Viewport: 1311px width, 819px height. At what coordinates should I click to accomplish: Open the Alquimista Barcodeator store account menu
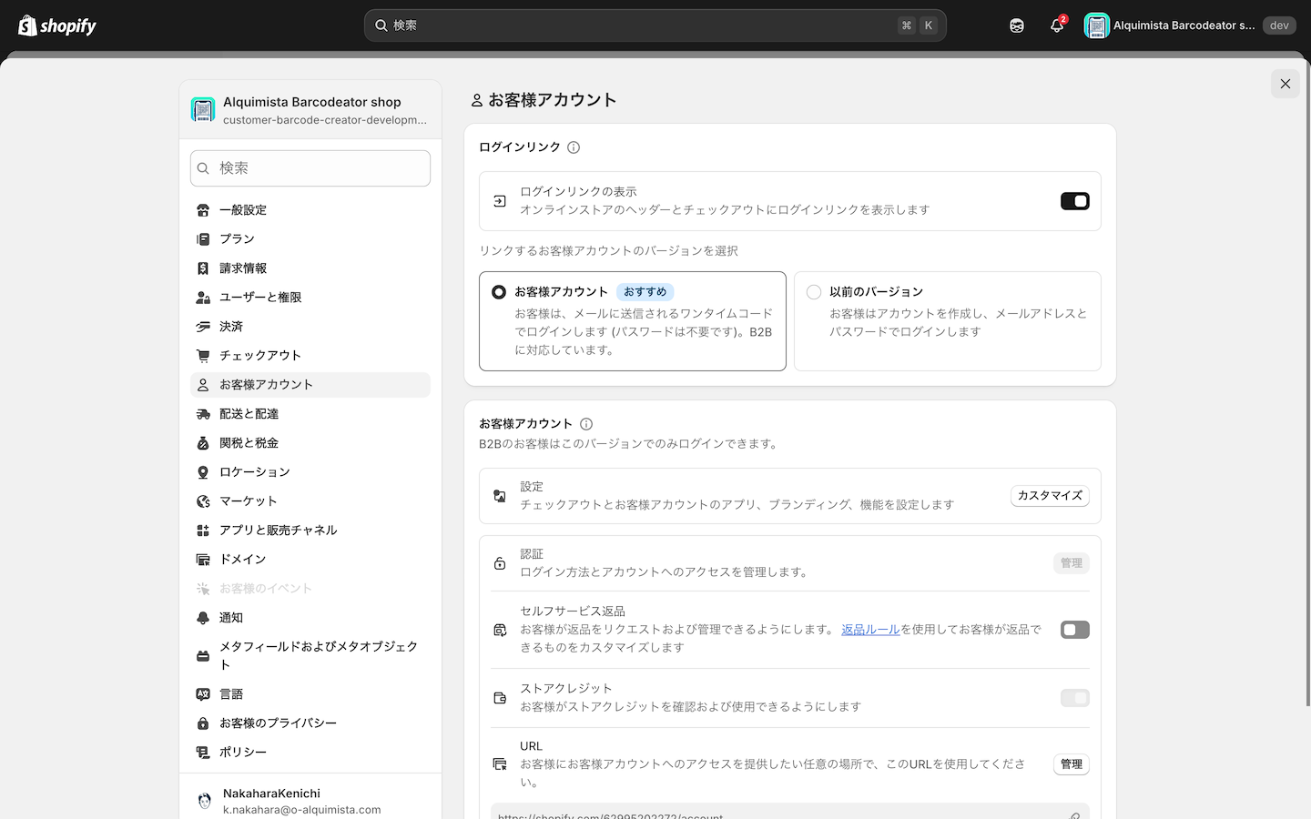pyautogui.click(x=1184, y=25)
